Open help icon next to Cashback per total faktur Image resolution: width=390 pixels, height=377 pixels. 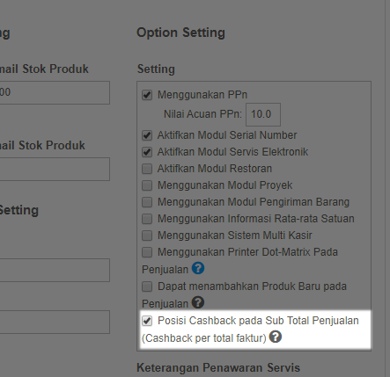click(276, 337)
